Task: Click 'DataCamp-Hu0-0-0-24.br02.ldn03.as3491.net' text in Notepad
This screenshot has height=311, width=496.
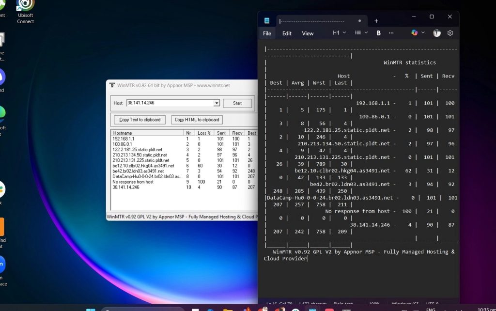Action: point(330,198)
